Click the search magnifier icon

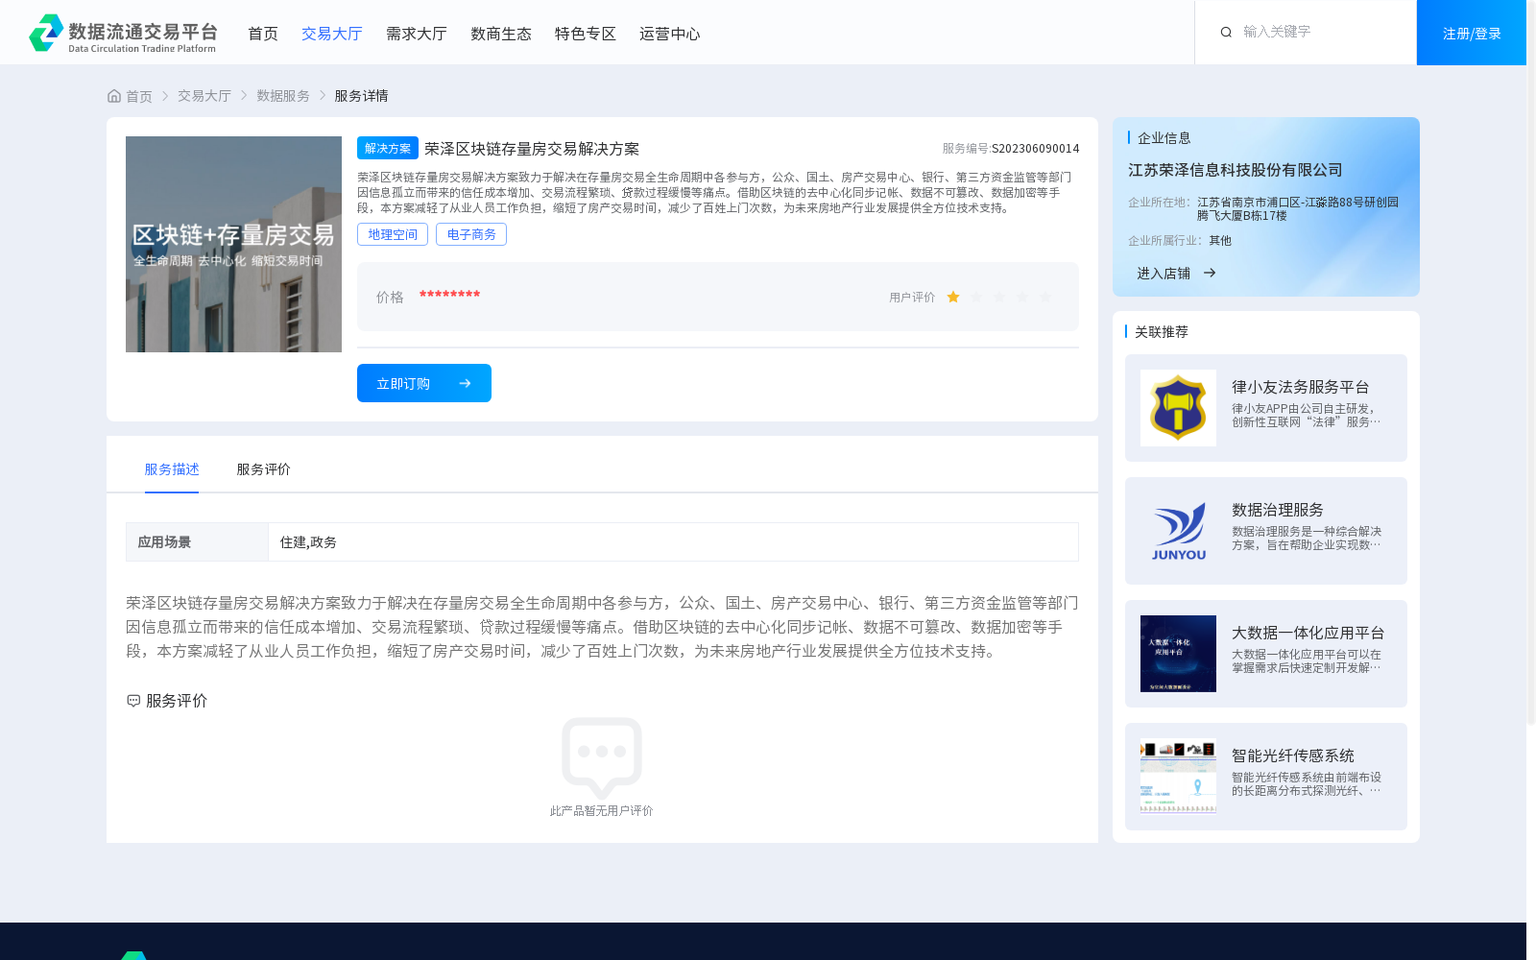point(1226,33)
